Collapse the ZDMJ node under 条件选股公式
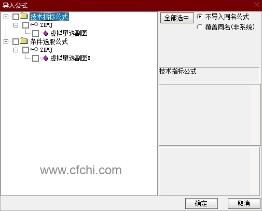Image resolution: width=262 pixels, height=211 pixels. click(16, 50)
